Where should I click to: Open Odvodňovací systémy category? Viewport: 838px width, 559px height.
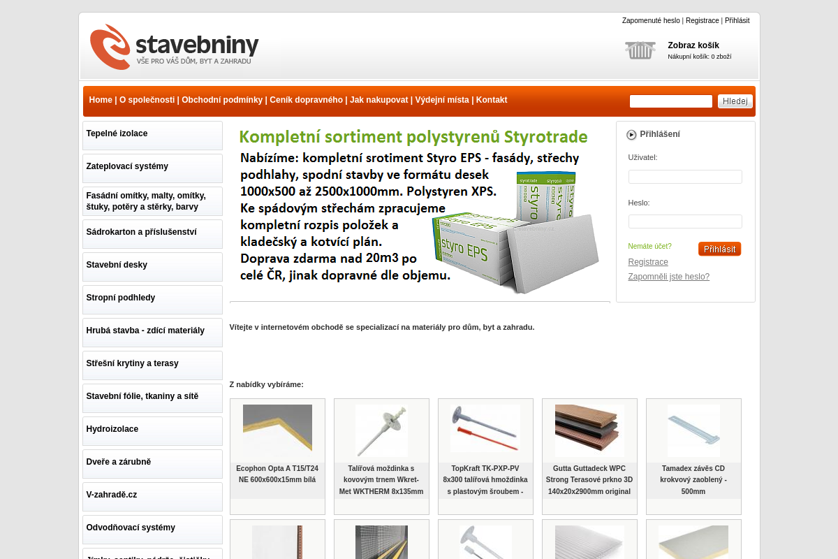click(152, 530)
